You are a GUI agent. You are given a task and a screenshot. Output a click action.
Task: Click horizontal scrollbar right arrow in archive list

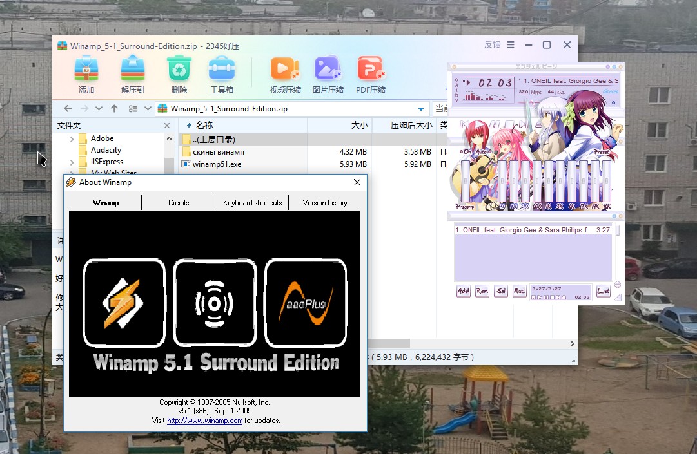coord(572,343)
